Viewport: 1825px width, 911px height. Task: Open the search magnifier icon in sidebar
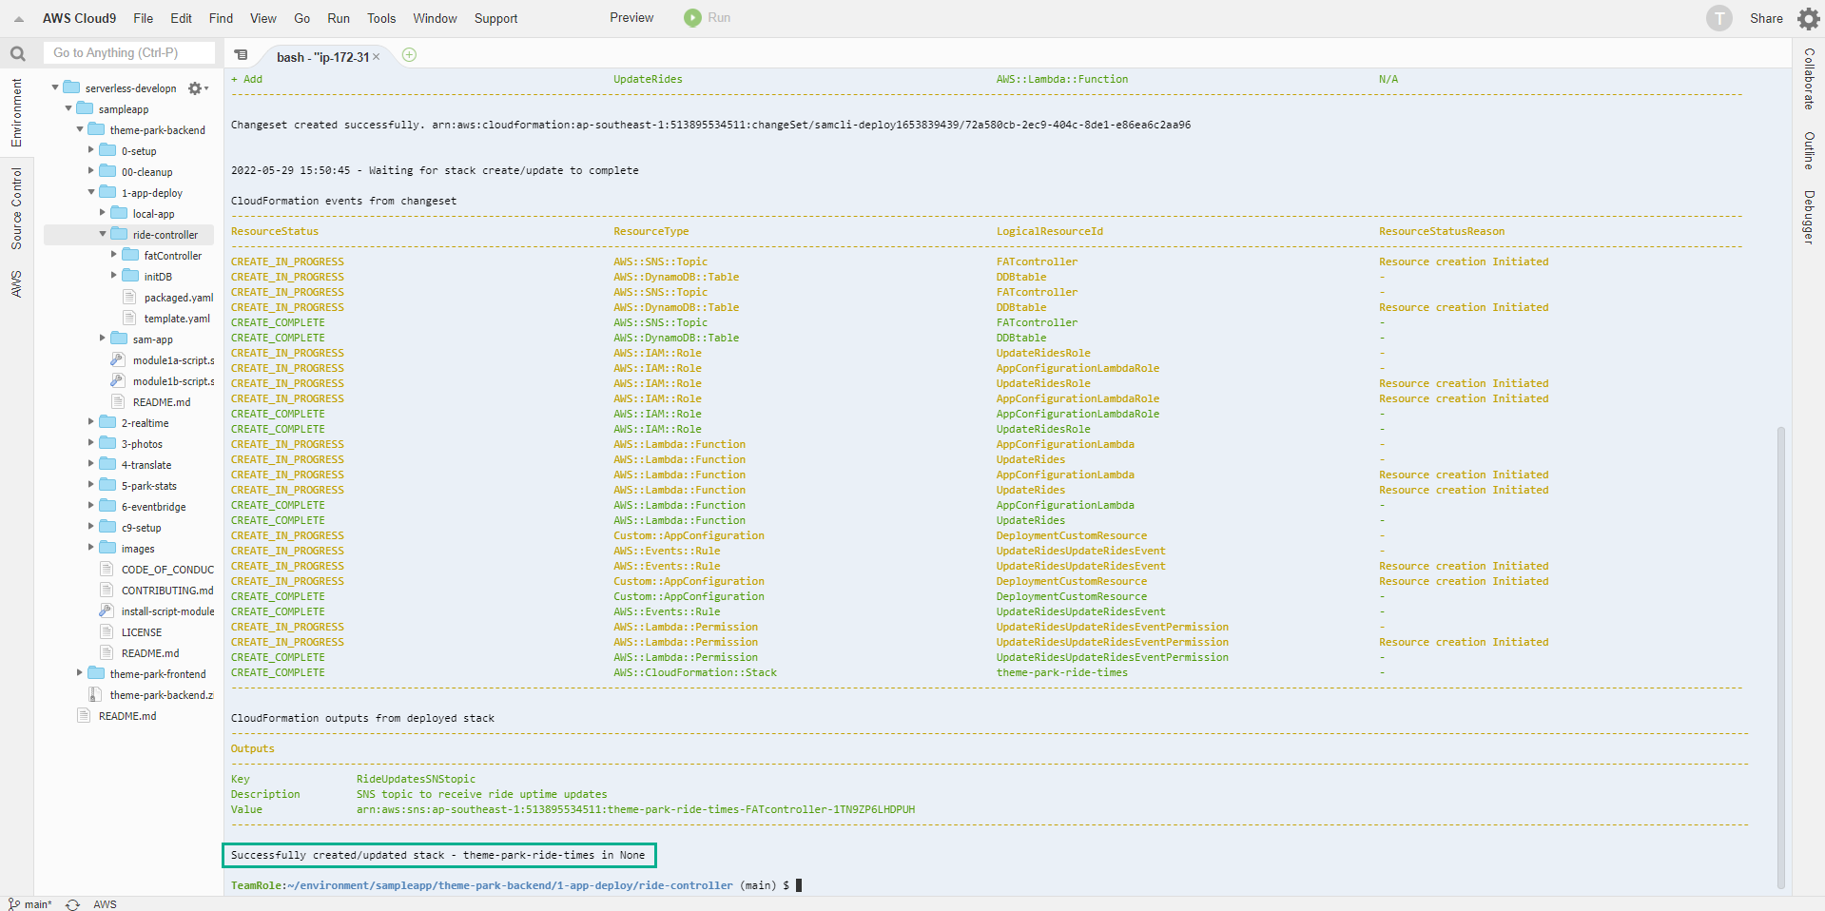click(x=17, y=53)
